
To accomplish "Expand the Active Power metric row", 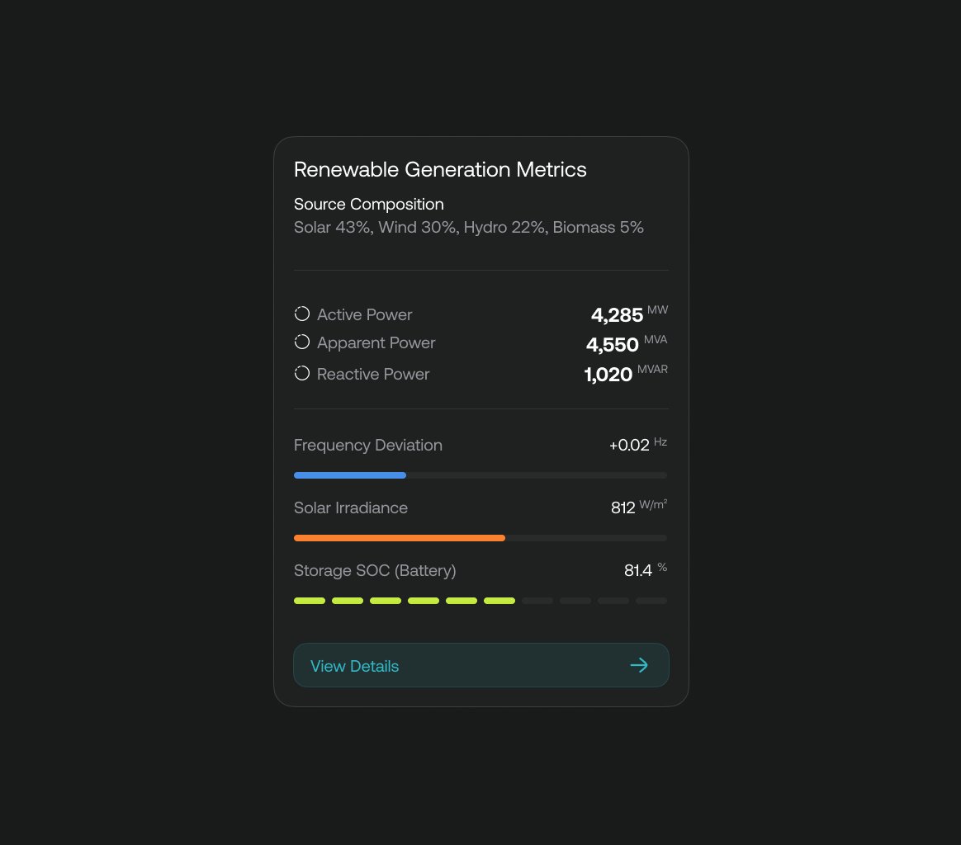I will (x=364, y=314).
